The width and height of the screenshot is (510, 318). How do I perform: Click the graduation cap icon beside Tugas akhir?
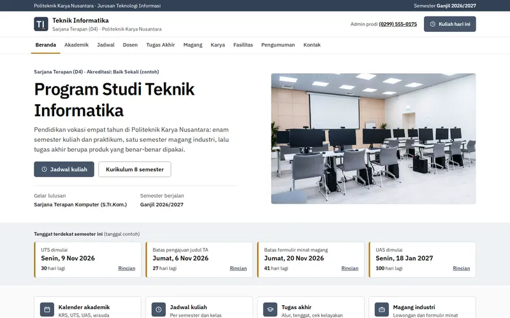tap(270, 310)
